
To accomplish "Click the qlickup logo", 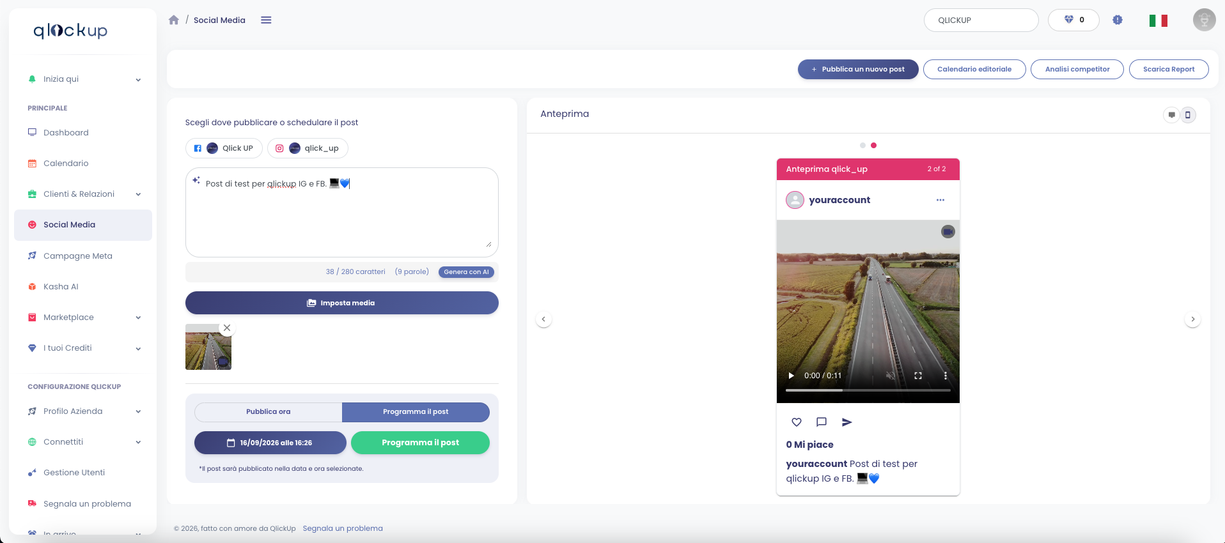I will [70, 30].
